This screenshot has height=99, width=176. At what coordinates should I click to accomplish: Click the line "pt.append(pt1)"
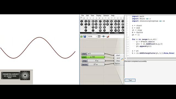pos(144,46)
